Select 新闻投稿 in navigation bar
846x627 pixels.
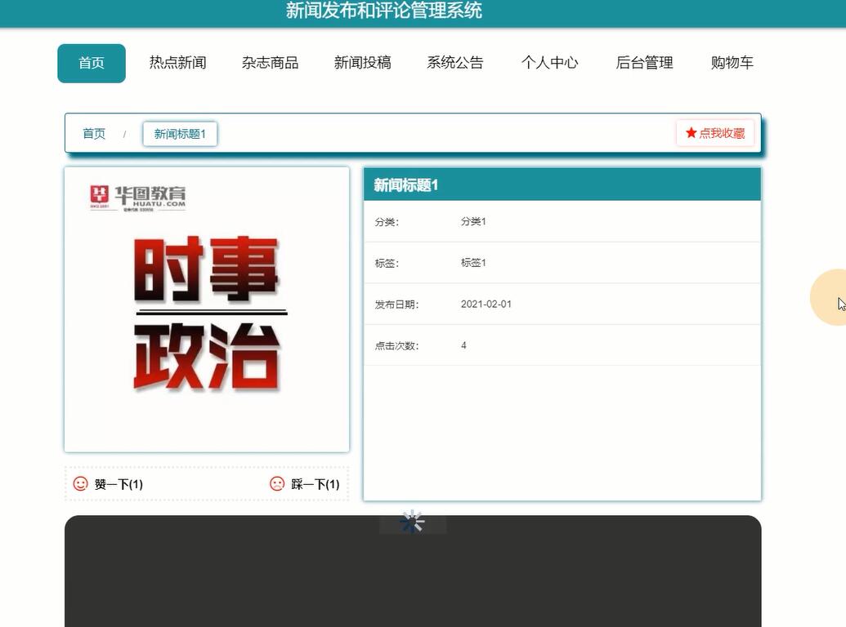point(362,63)
